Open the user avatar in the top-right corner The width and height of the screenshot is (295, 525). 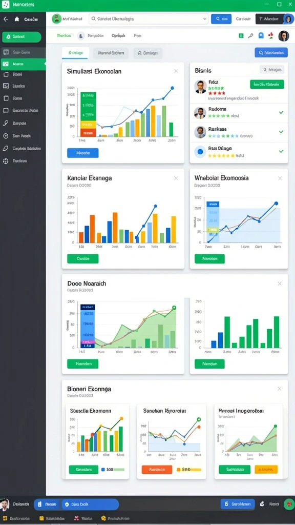pyautogui.click(x=288, y=19)
